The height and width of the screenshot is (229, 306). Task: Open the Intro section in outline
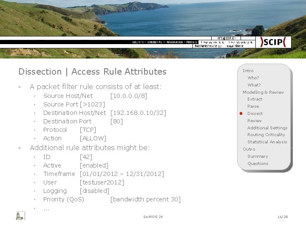(248, 71)
